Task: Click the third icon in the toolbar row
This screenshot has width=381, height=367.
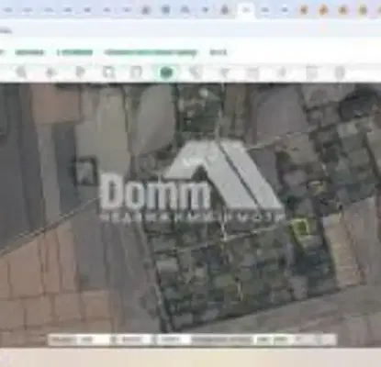Action: pos(79,72)
